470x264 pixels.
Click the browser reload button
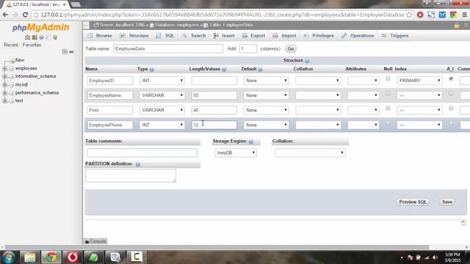pyautogui.click(x=25, y=15)
